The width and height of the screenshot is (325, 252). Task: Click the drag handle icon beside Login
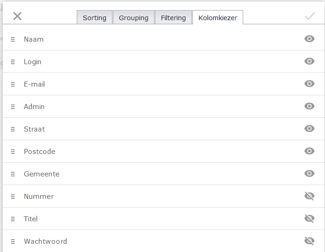tap(13, 62)
